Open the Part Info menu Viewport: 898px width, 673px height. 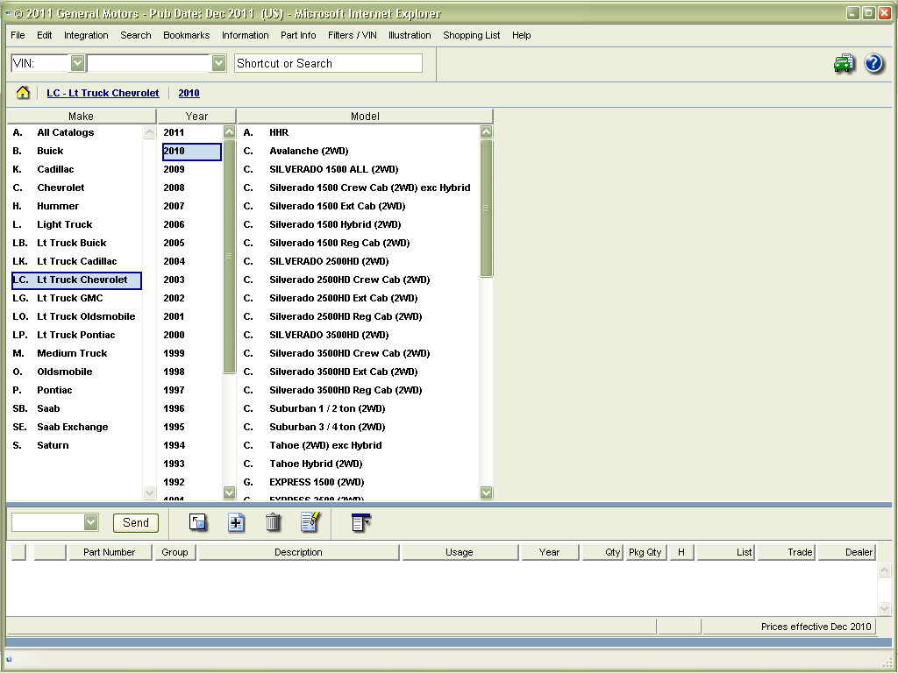point(298,35)
